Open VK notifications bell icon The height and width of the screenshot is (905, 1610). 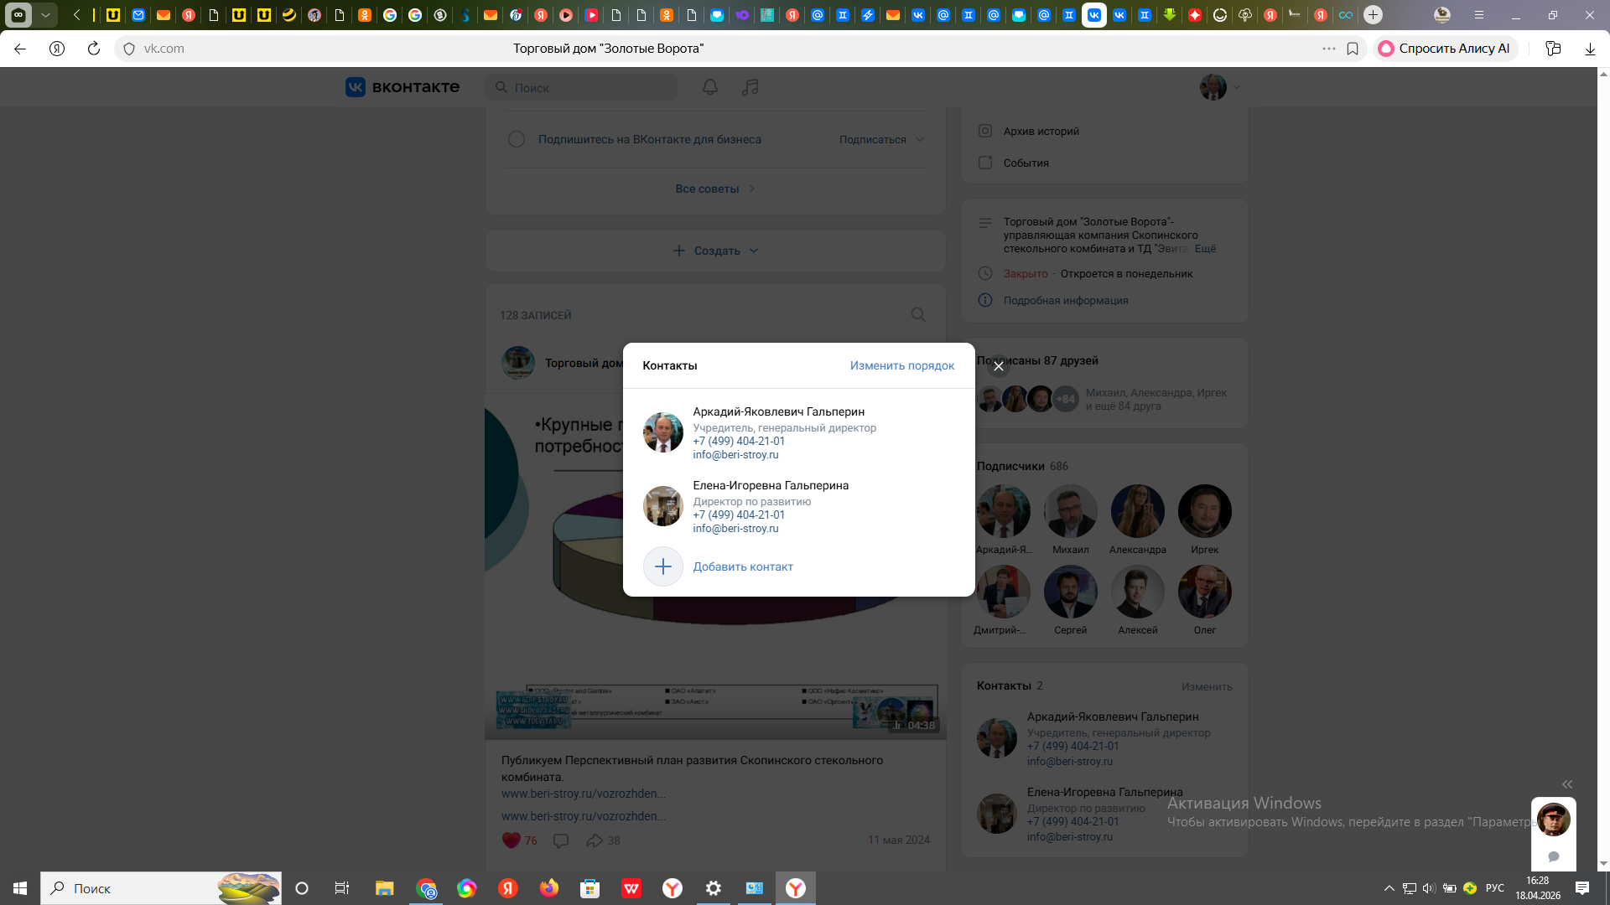point(709,87)
